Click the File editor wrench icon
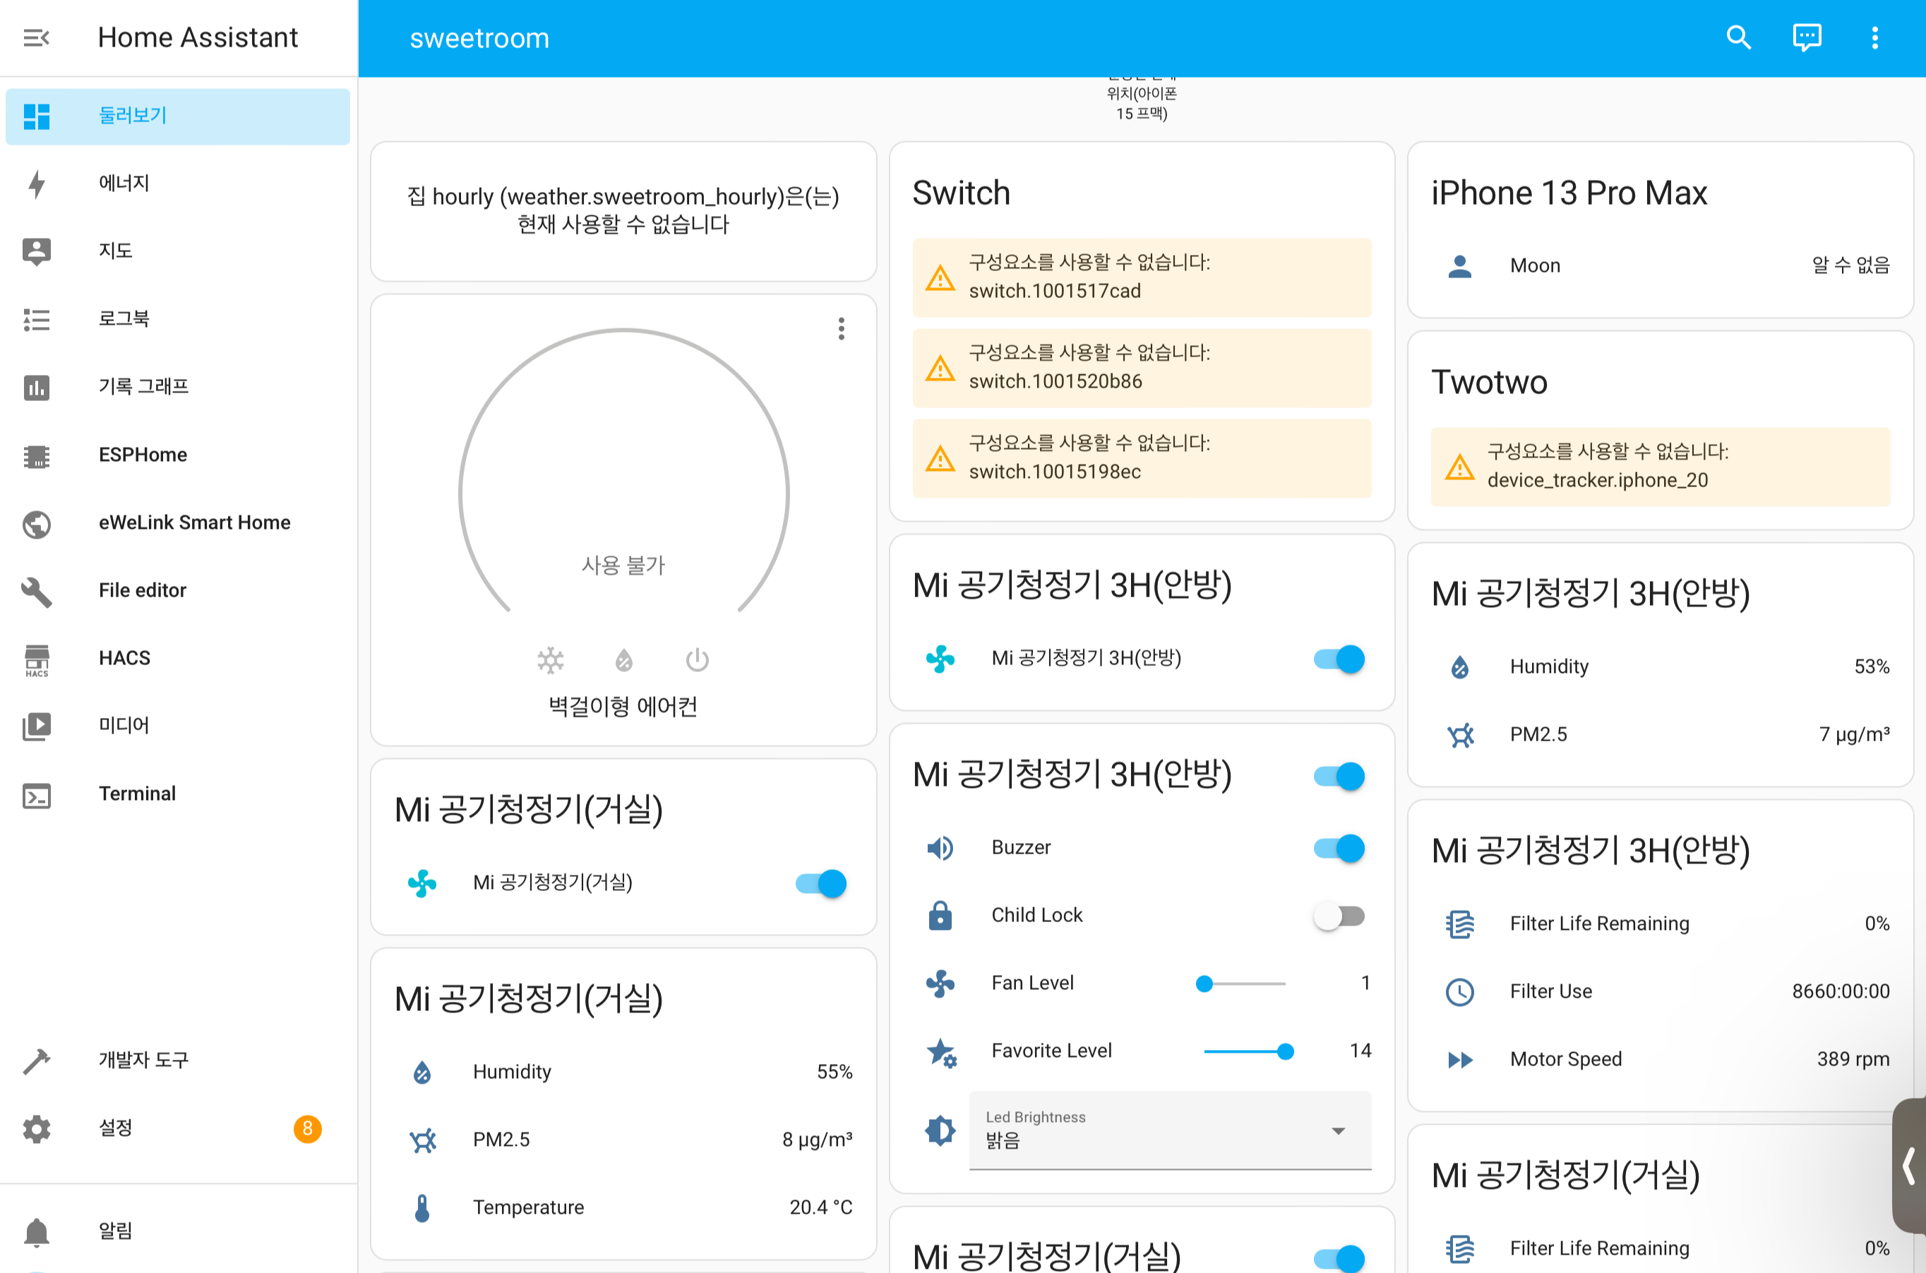Viewport: 1926px width, 1273px height. pyautogui.click(x=37, y=591)
